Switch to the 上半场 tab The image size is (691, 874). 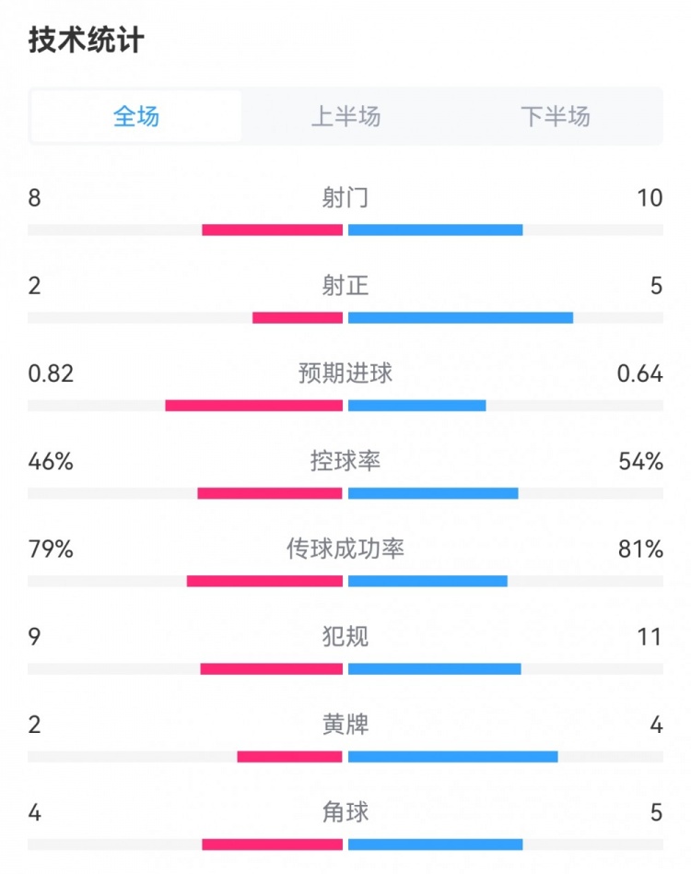click(345, 116)
